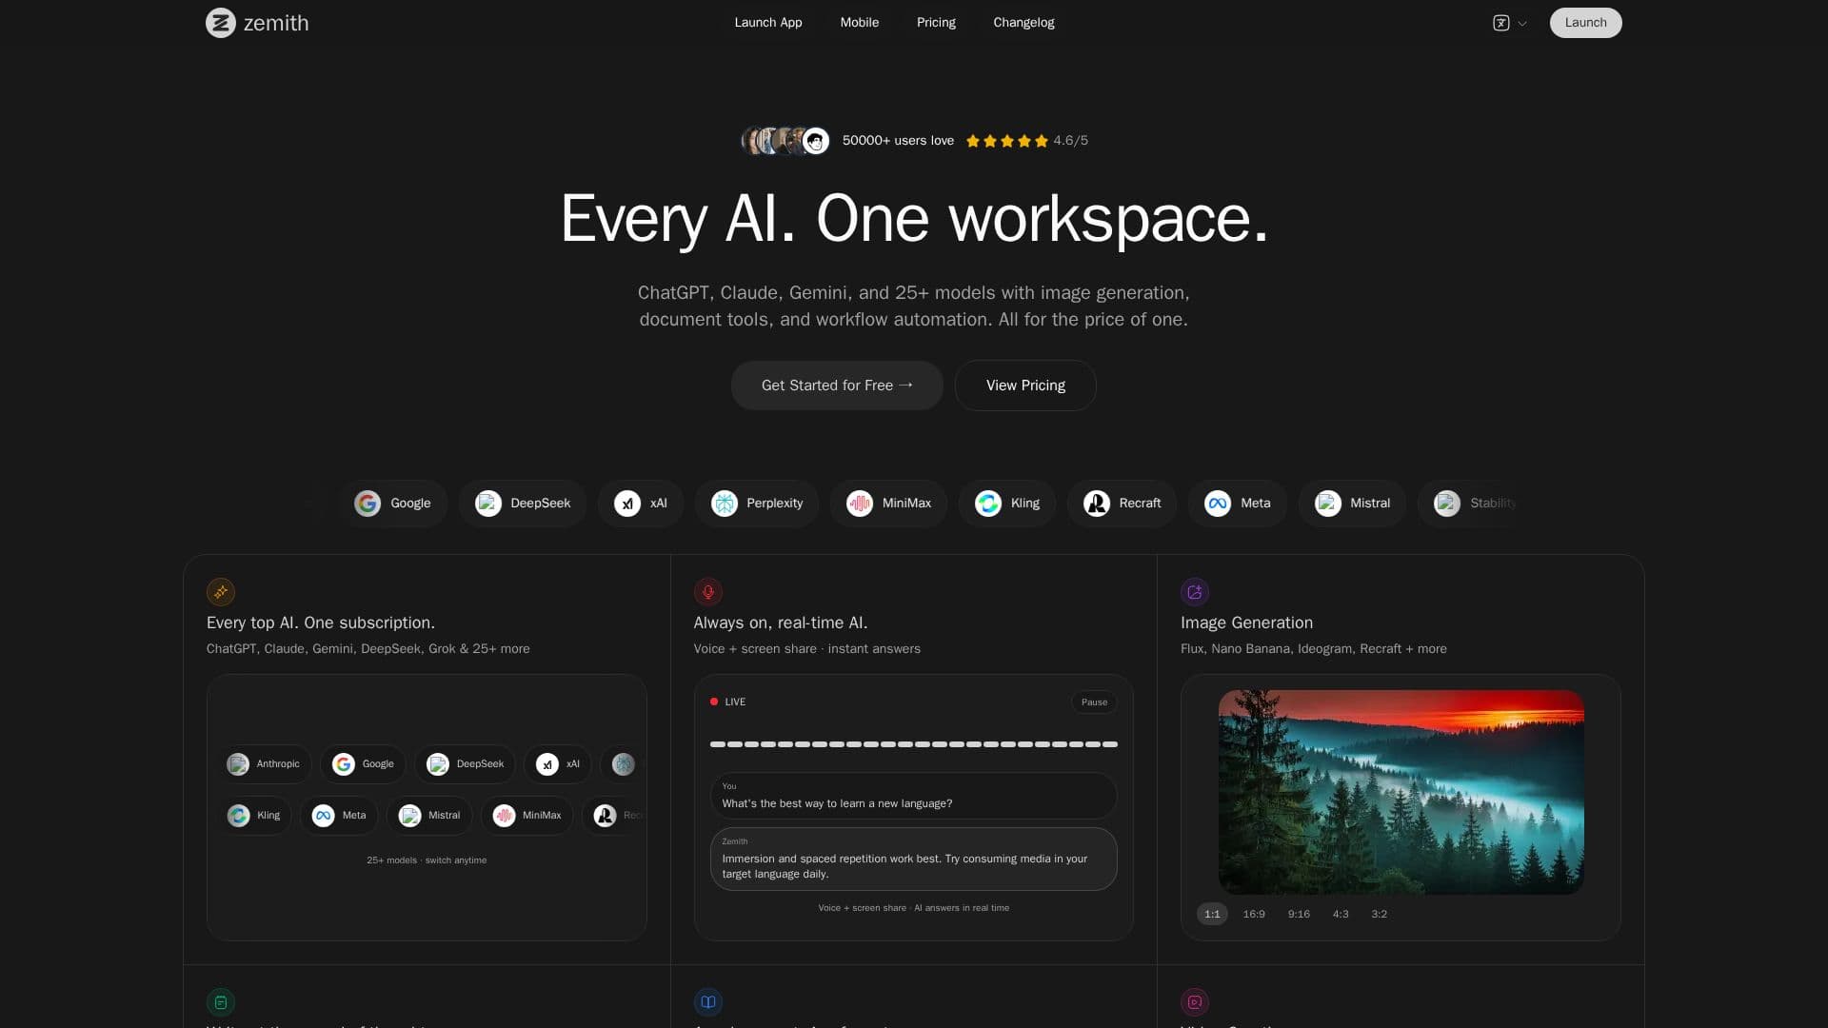This screenshot has width=1828, height=1028.
Task: Click the Launch button in header
Action: coord(1585,23)
